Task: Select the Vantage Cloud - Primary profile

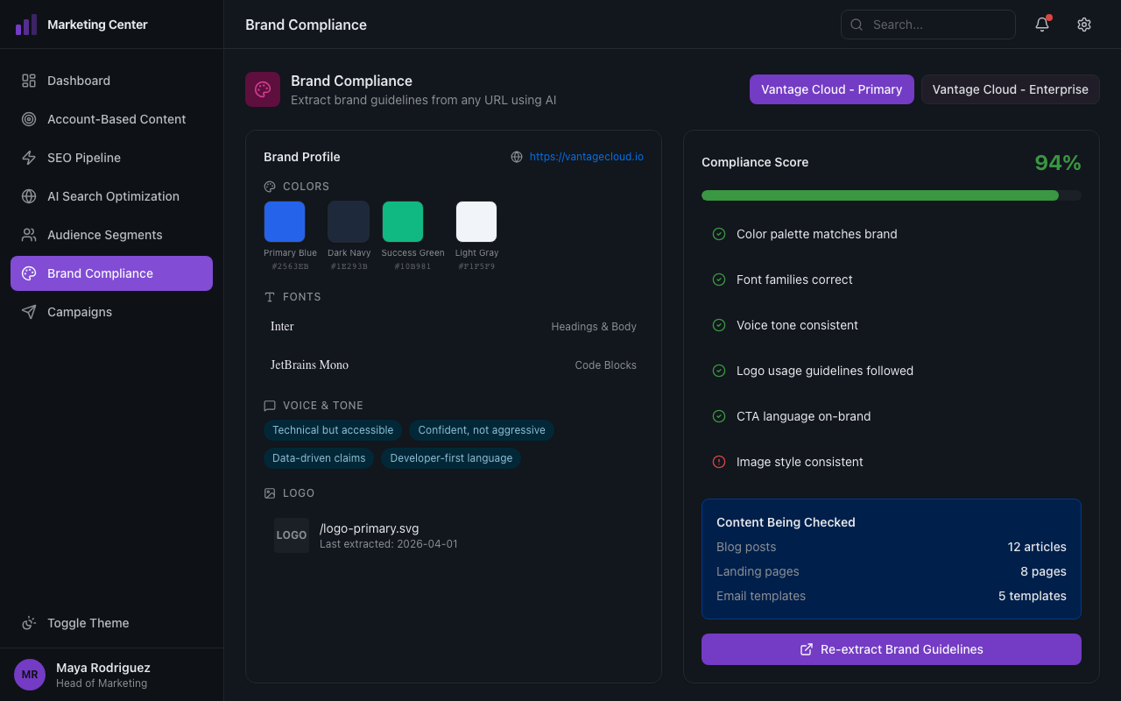Action: [831, 89]
